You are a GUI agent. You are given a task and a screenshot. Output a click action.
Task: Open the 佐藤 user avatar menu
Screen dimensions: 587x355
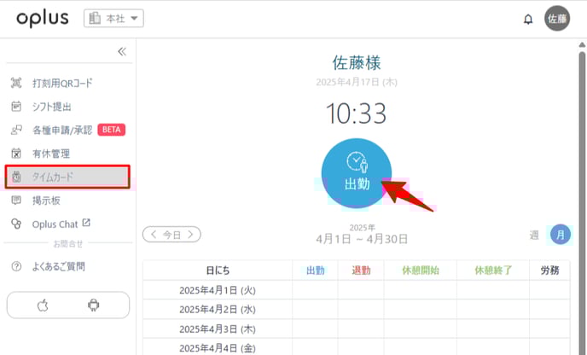pos(557,19)
